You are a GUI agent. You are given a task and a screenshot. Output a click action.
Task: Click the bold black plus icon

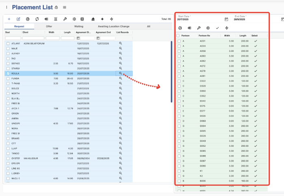tap(102, 19)
